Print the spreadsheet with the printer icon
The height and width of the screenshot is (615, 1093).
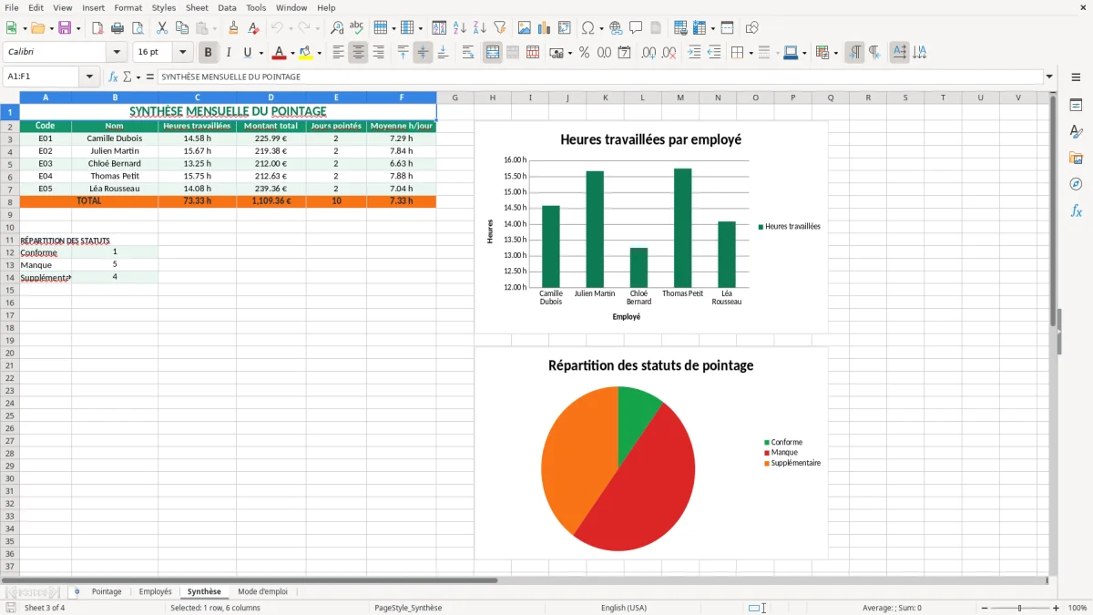[x=117, y=28]
